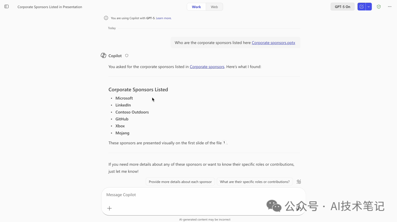Click the Copilot logo icon
Viewport: 397px width, 222px height.
click(x=103, y=55)
